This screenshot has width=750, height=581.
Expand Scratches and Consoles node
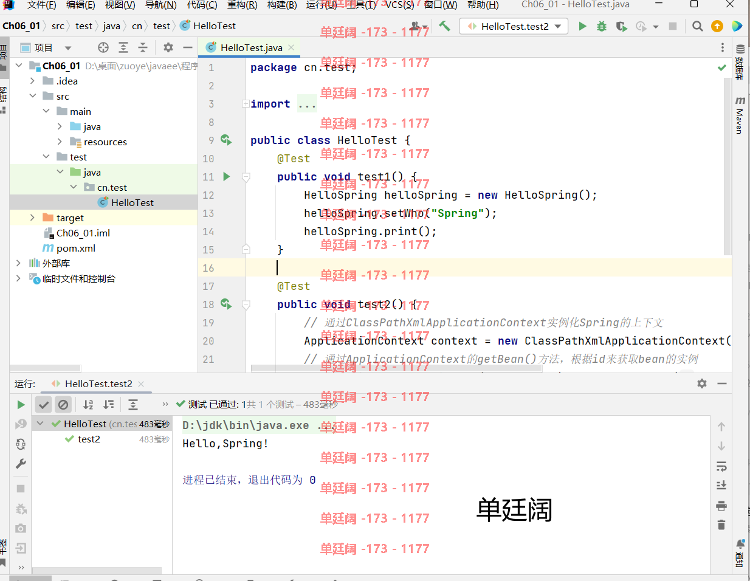click(x=19, y=278)
